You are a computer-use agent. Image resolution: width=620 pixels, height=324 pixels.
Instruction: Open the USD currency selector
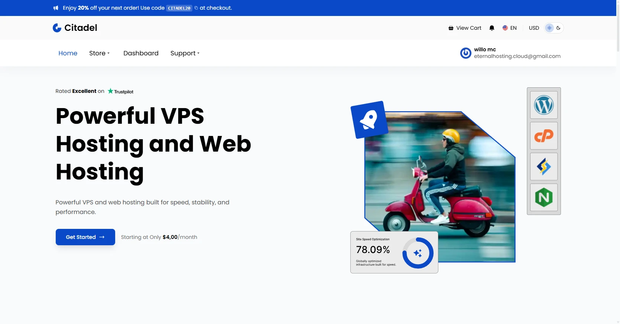[534, 28]
